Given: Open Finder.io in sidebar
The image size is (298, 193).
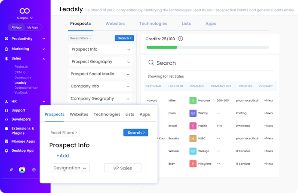Looking at the screenshot, I should click(x=21, y=66).
